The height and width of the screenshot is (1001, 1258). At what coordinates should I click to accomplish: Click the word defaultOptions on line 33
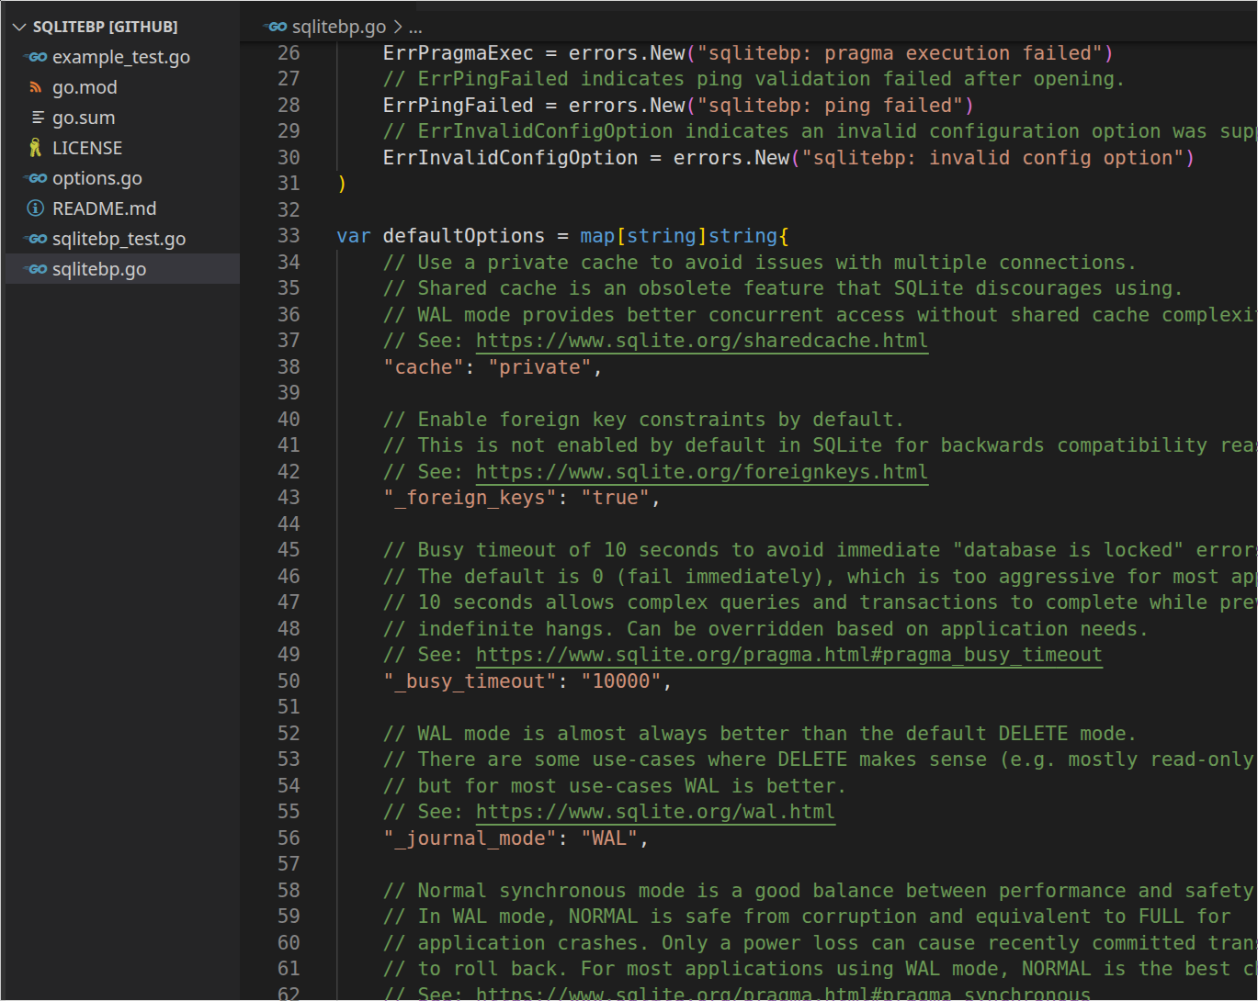464,236
